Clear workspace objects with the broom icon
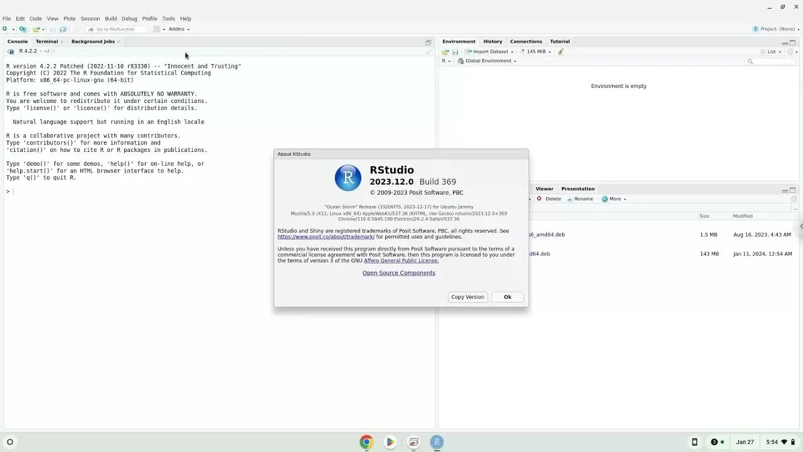 point(561,51)
